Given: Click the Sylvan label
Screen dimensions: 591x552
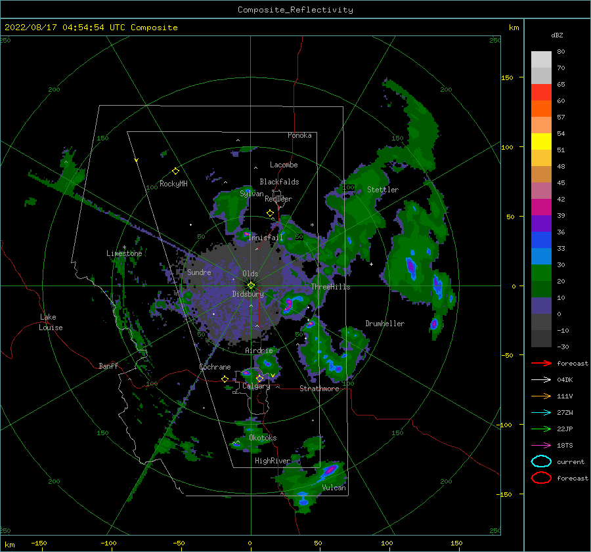Looking at the screenshot, I should point(252,194).
